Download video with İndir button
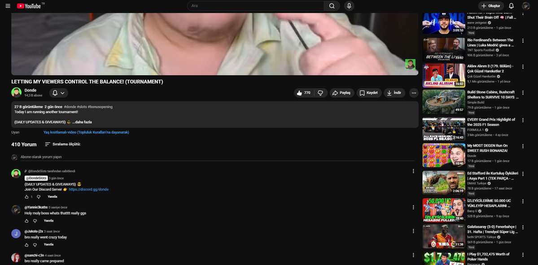Viewport: 538px width, 265px height. click(x=394, y=93)
